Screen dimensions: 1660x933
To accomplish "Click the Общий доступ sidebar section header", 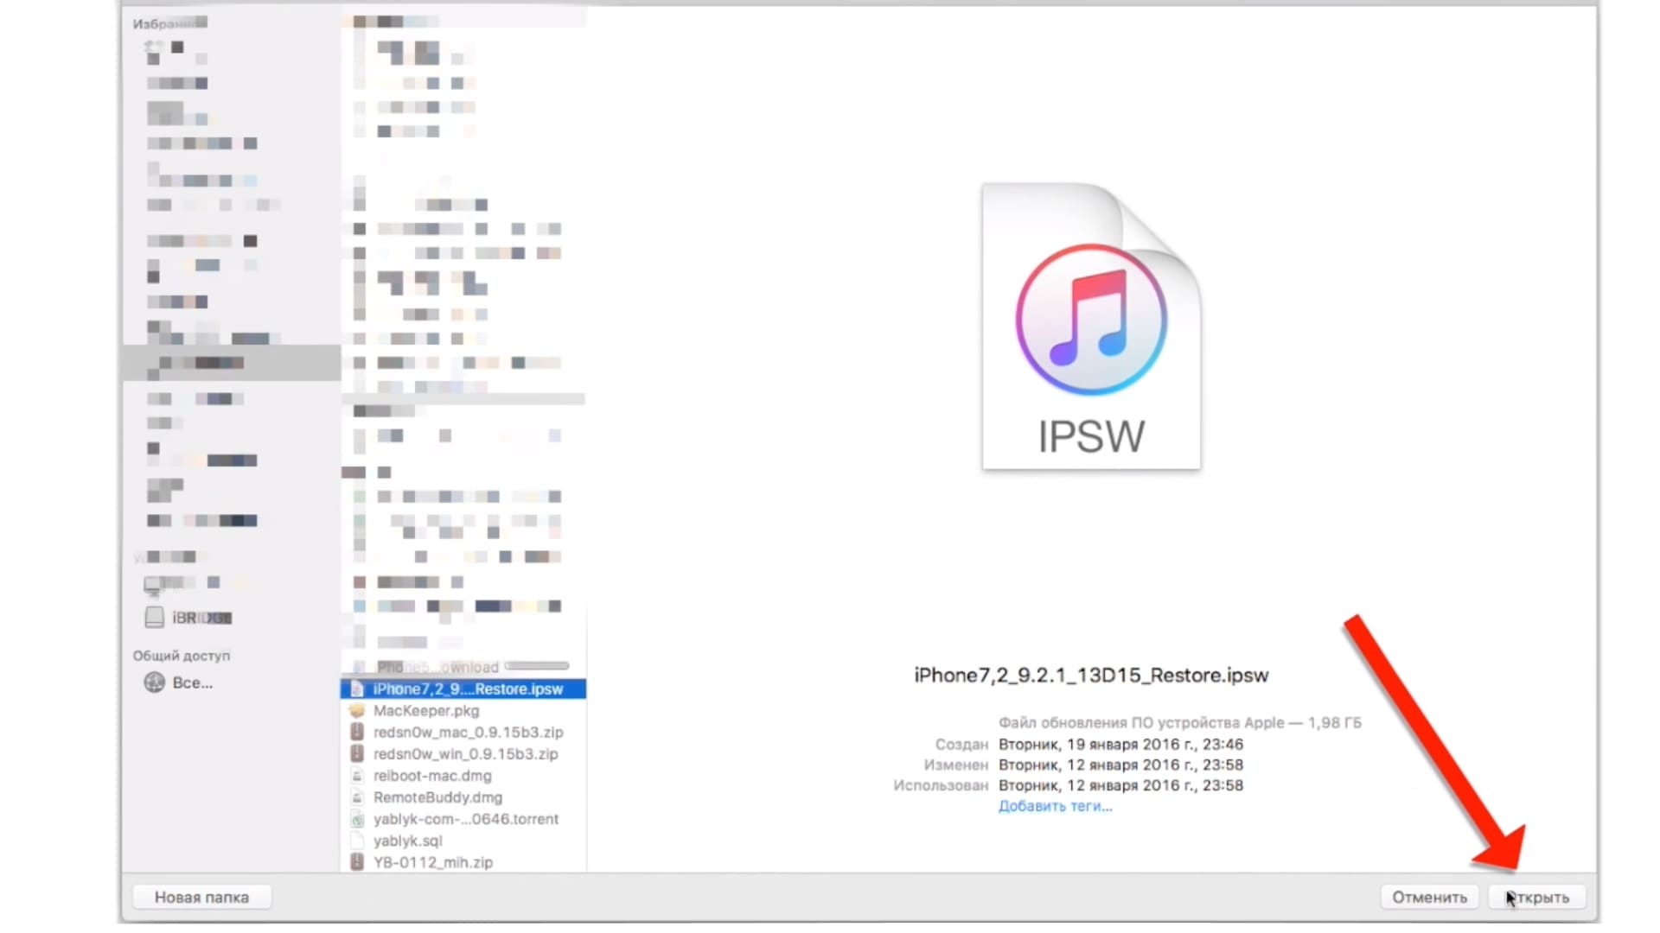I will tap(181, 656).
